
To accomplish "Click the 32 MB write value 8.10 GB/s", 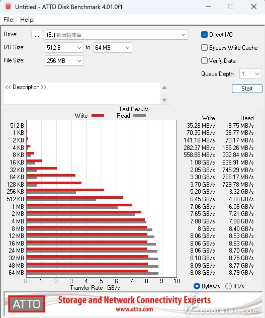I will 202,258.
